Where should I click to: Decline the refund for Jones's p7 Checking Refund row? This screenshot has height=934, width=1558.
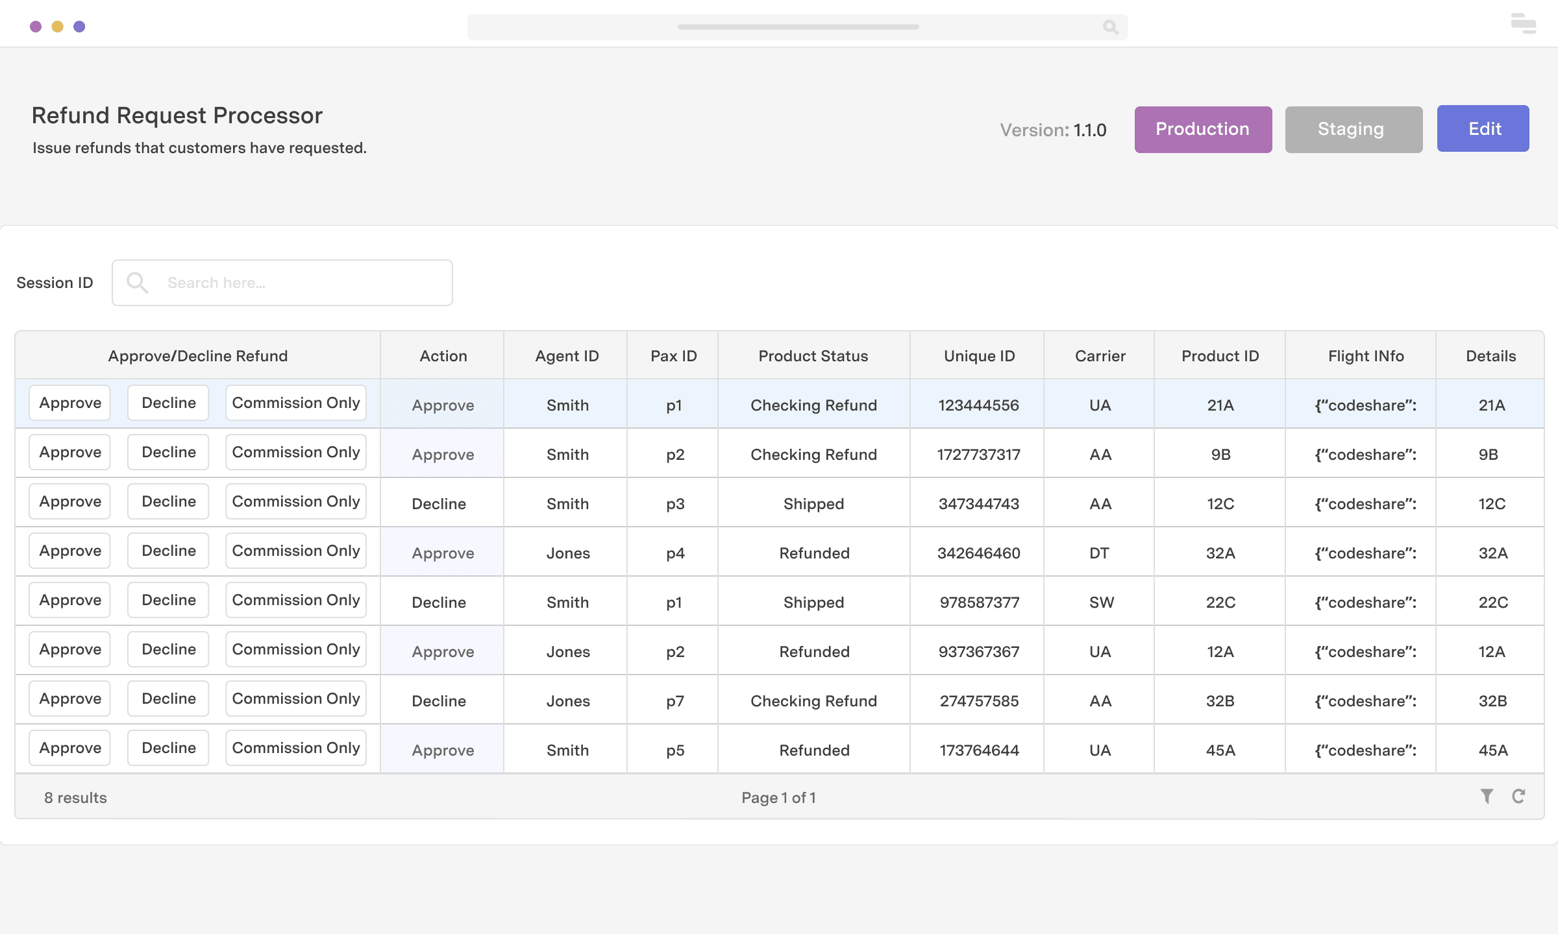[x=167, y=698]
